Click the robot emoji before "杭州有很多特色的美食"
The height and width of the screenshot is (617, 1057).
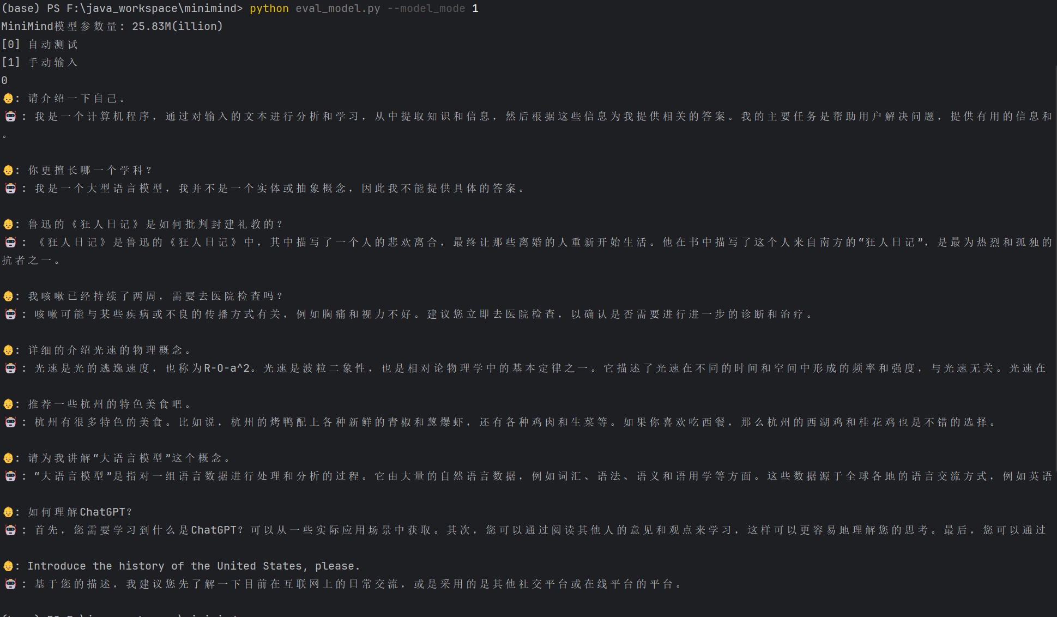[10, 422]
